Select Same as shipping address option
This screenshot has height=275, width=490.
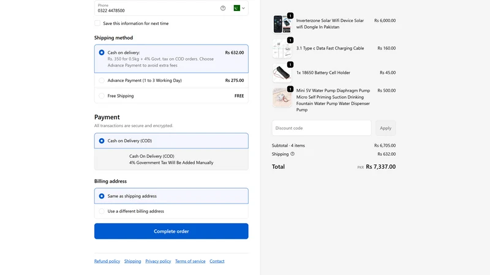coord(102,196)
